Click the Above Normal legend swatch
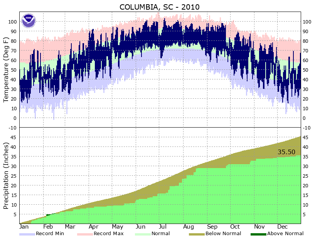Image resolution: width=320 pixels, height=239 pixels. [258, 234]
